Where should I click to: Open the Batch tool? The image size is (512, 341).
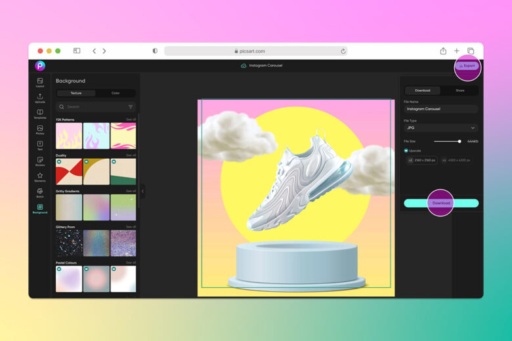click(x=40, y=193)
